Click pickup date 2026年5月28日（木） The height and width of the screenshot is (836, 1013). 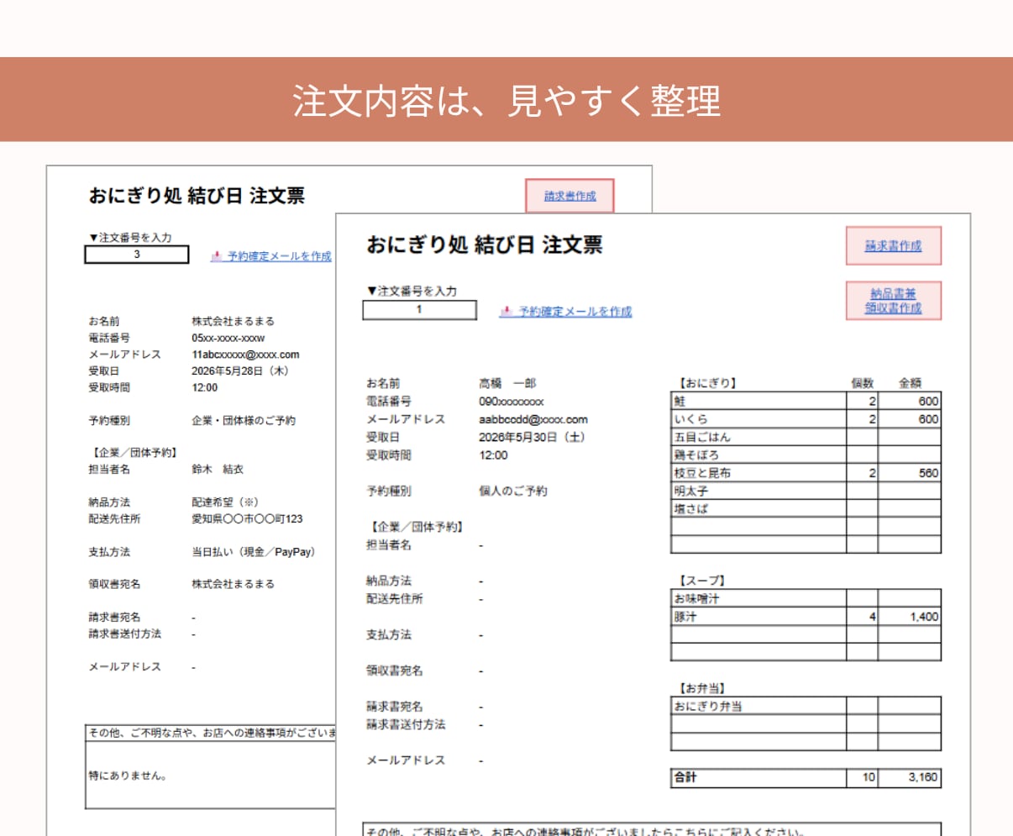pyautogui.click(x=240, y=371)
